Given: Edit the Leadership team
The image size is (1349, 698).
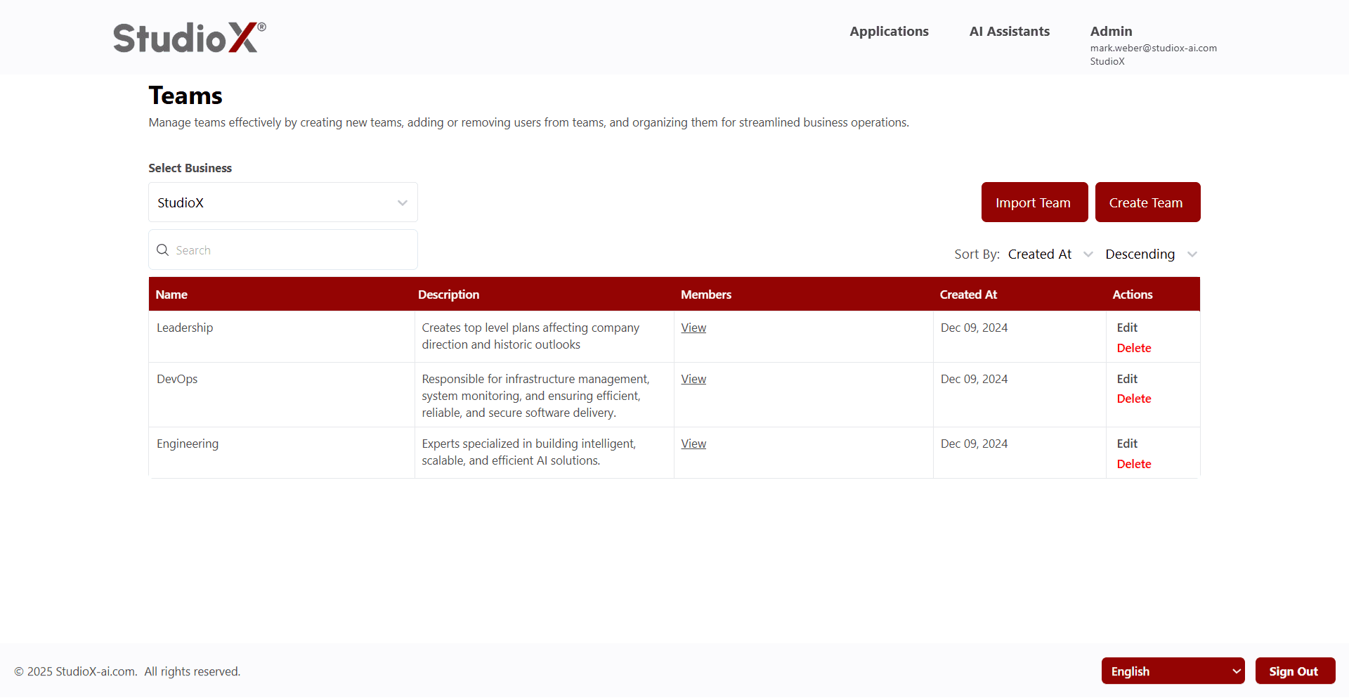Looking at the screenshot, I should coord(1127,328).
